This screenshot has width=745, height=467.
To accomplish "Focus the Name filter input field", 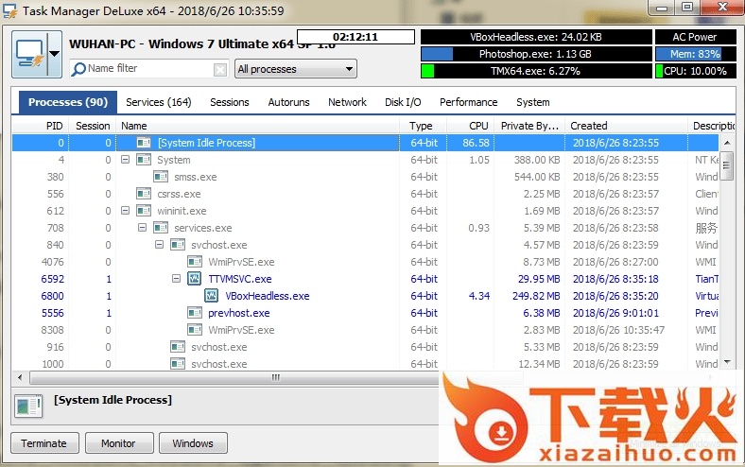I will tap(149, 69).
